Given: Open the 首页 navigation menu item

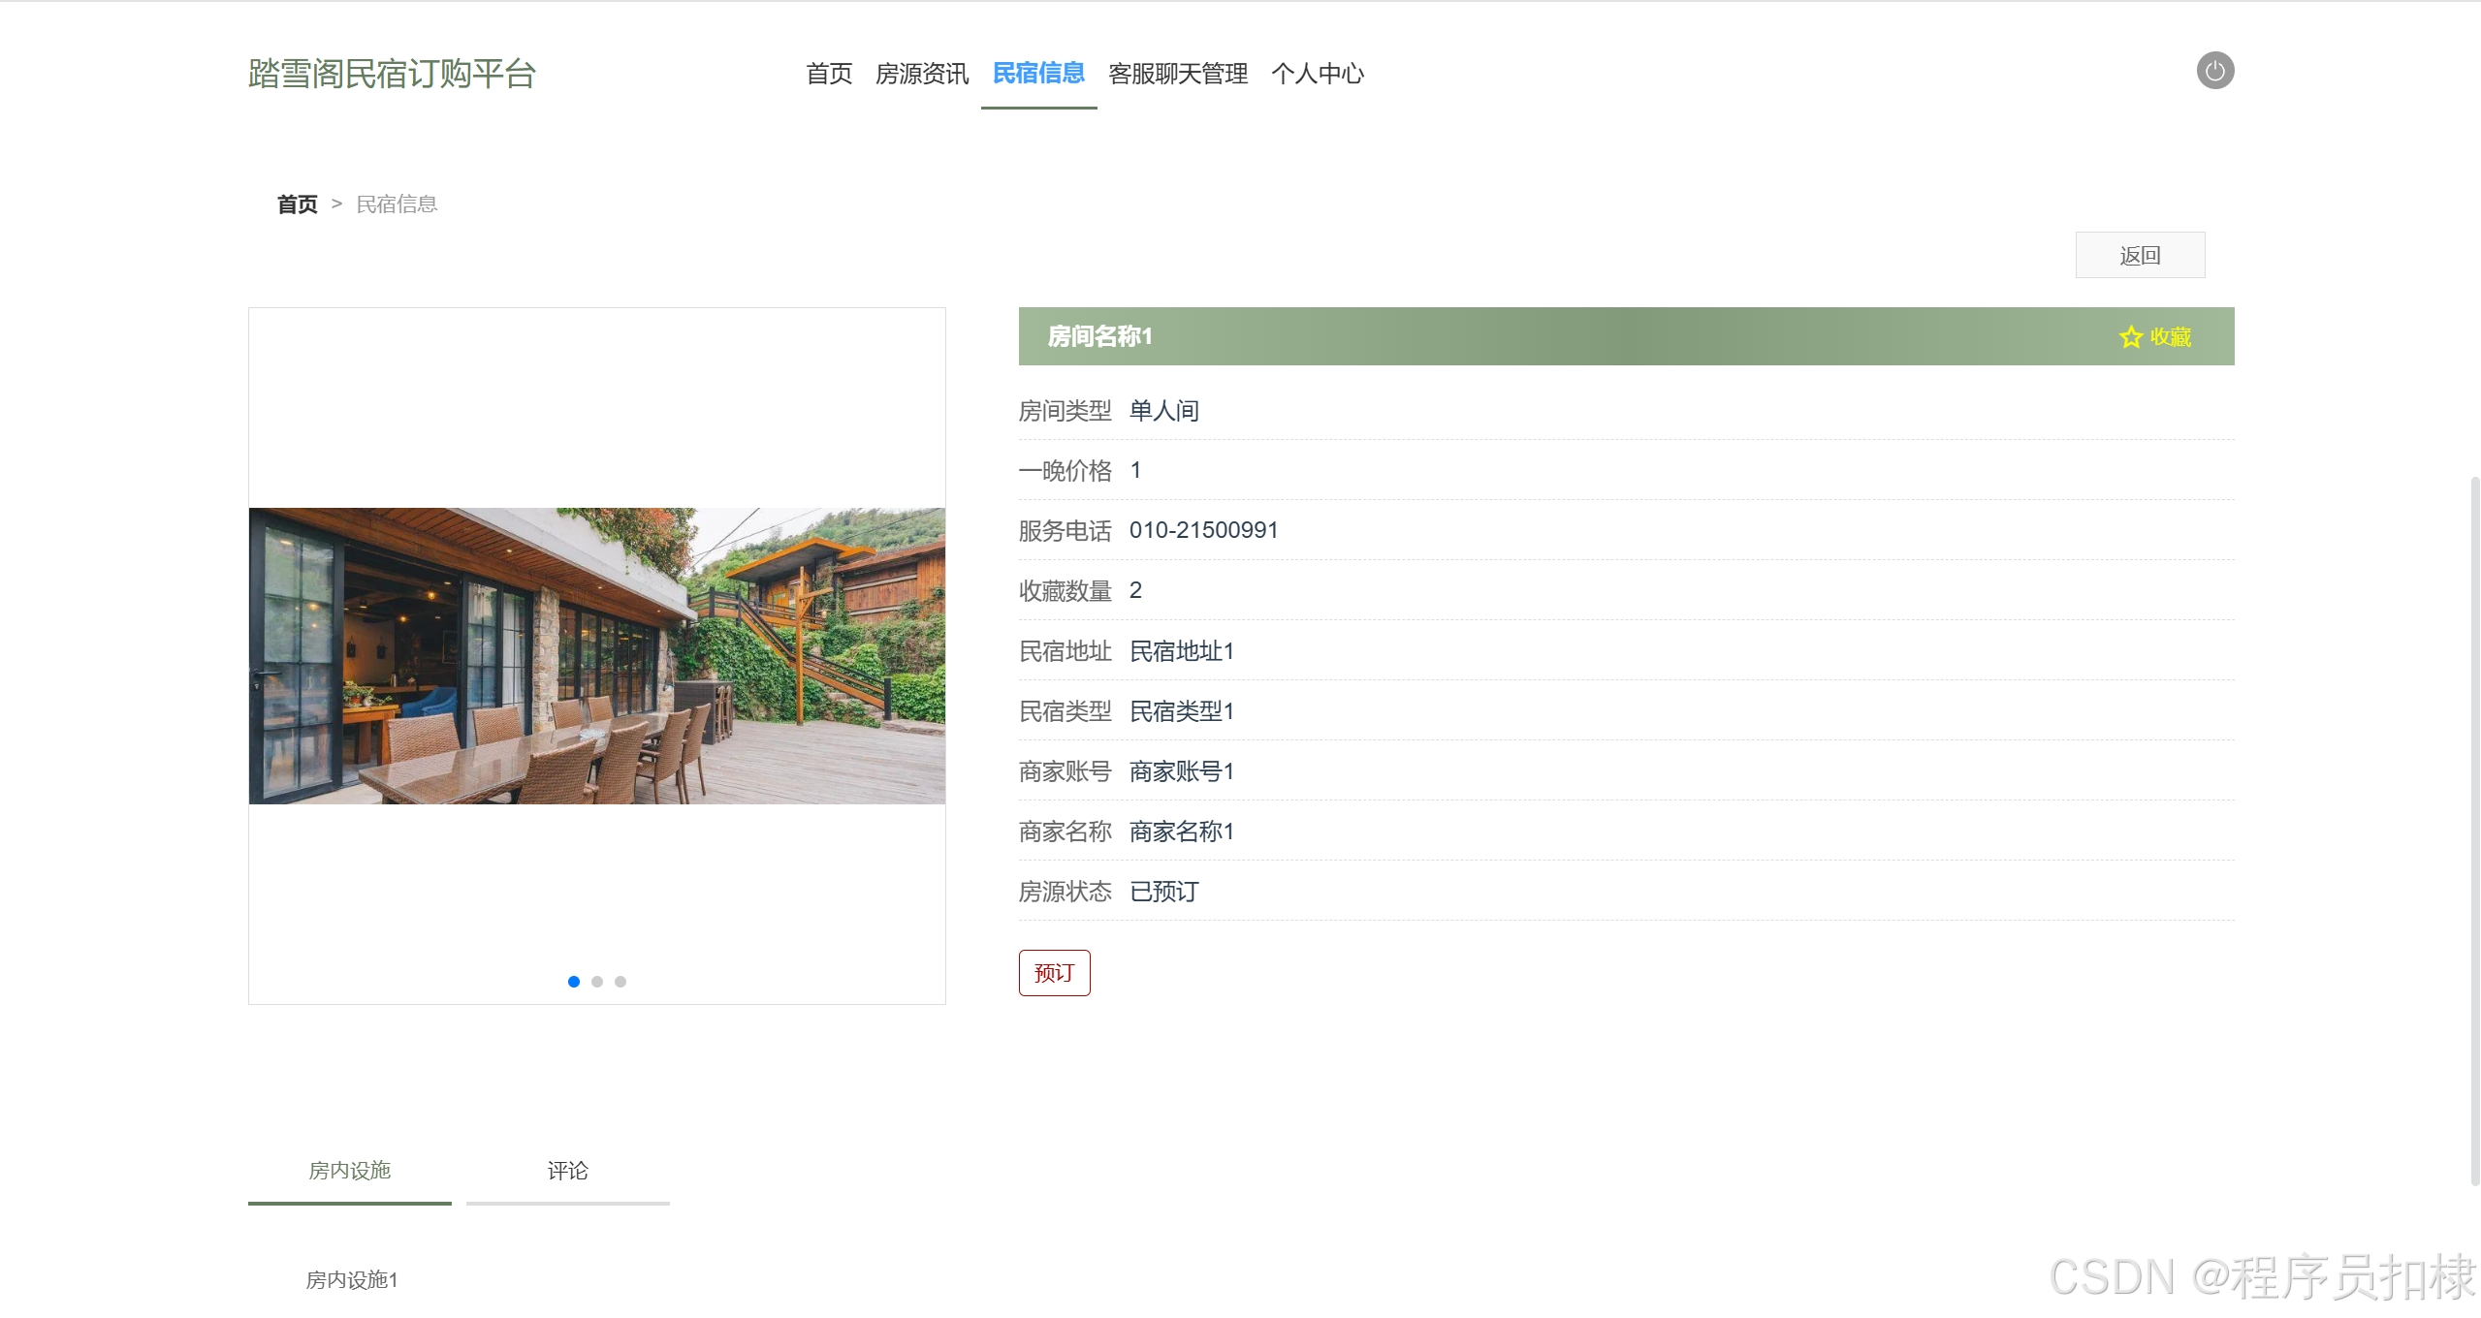Looking at the screenshot, I should coord(829,74).
